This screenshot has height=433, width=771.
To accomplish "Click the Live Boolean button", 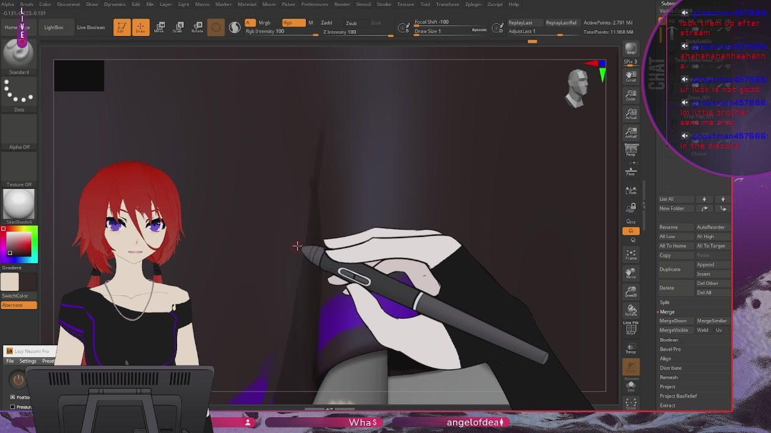I will (x=91, y=28).
